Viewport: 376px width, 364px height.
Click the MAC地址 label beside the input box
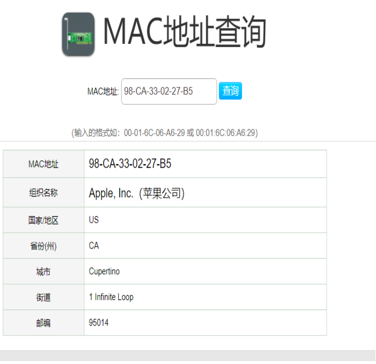point(103,91)
